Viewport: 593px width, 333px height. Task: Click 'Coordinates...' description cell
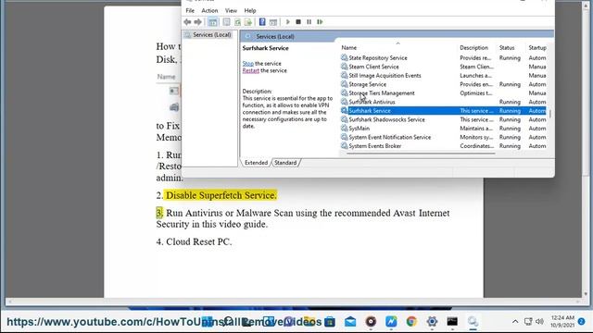pos(477,146)
